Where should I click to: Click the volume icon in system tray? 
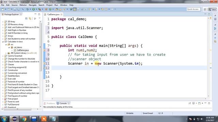202,119
